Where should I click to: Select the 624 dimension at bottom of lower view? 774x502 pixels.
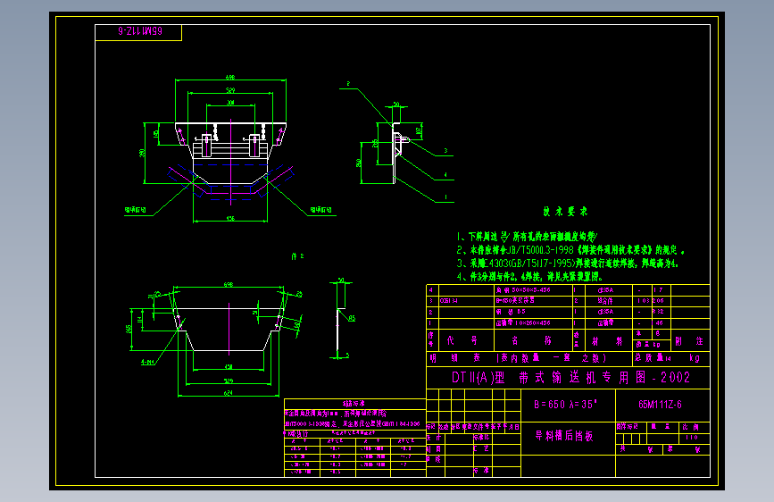pos(228,393)
